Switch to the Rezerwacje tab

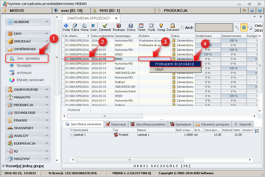coord(116,124)
